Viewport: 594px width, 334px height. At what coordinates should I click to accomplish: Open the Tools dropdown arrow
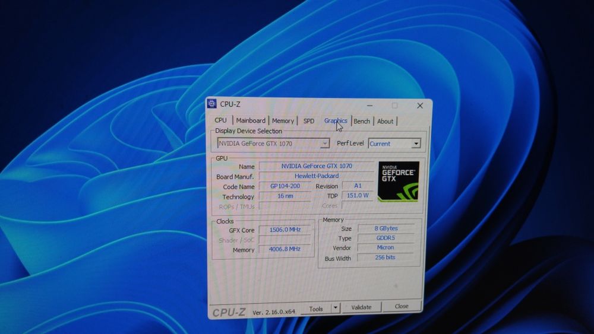click(335, 308)
